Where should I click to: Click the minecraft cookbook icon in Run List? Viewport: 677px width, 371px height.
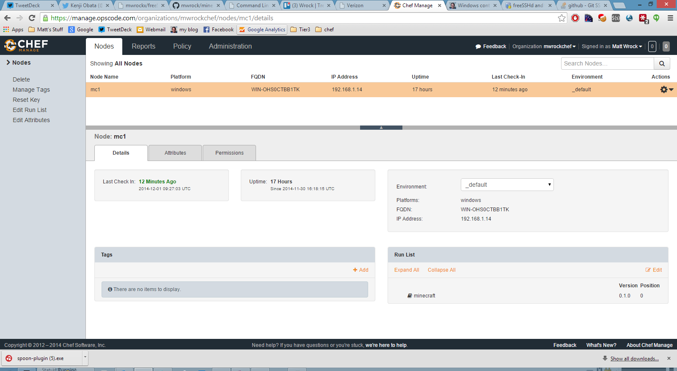point(410,296)
